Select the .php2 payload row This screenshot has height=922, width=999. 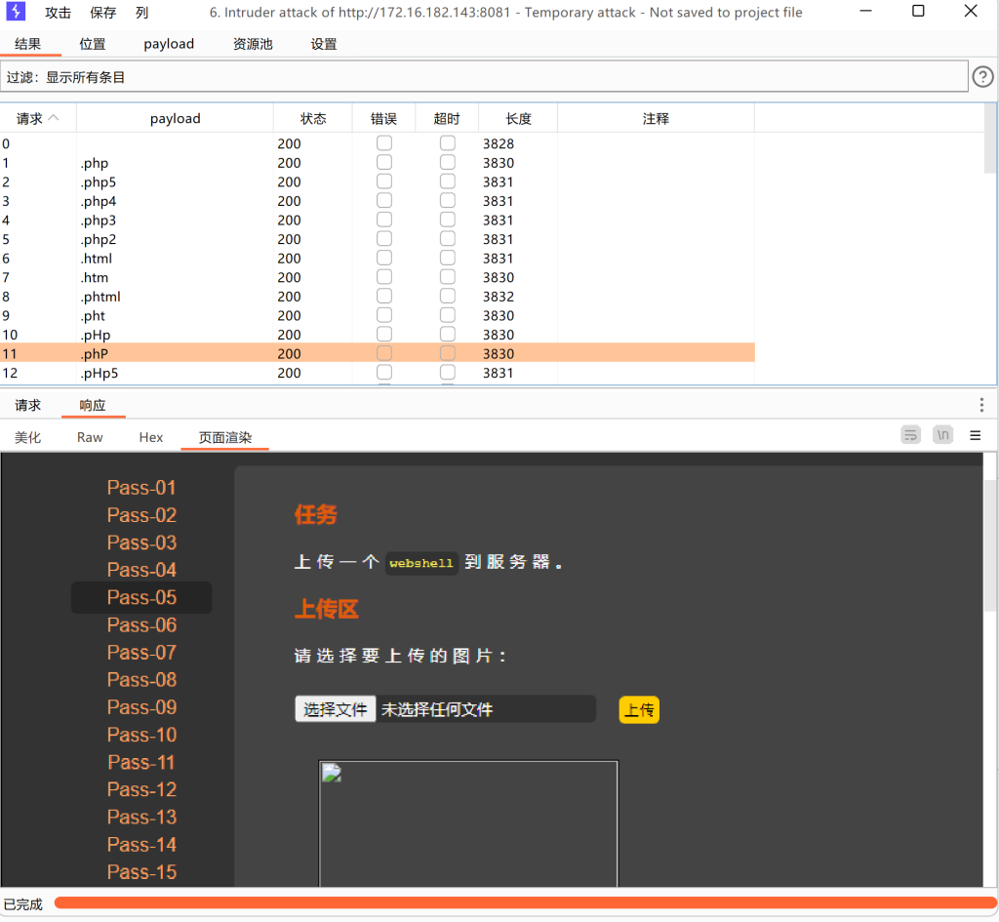pos(378,239)
